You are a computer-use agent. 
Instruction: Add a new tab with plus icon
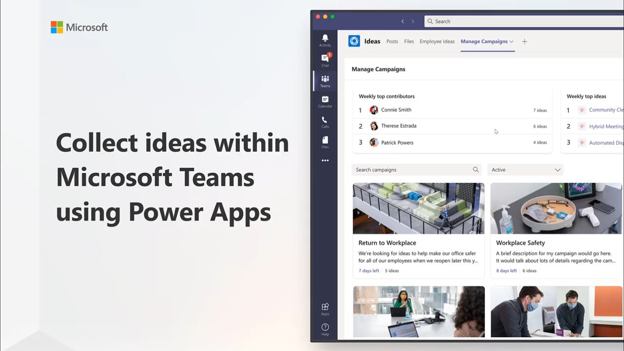(x=525, y=41)
